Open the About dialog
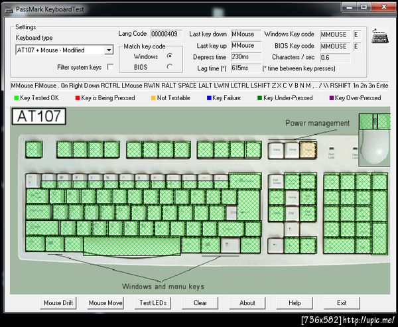The height and width of the screenshot is (327, 398). coord(247,303)
